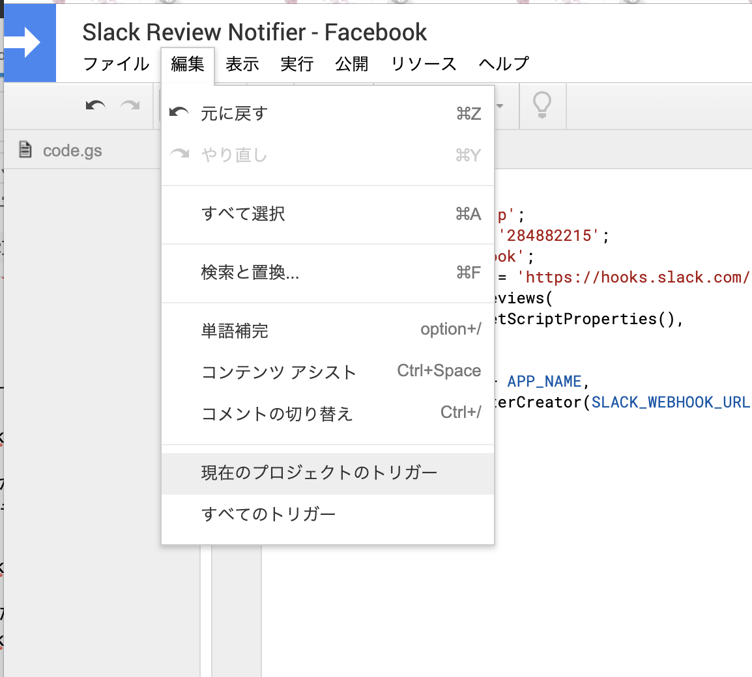Select 単語補完 menu entry
752x677 pixels.
pyautogui.click(x=328, y=331)
